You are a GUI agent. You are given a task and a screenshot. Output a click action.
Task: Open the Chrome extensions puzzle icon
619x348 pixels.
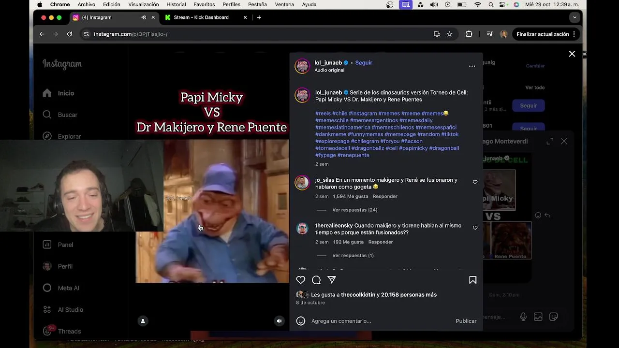[x=469, y=34]
